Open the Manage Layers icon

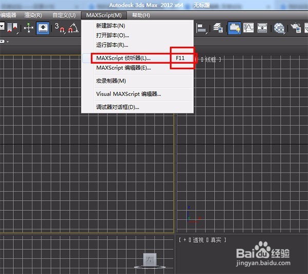pos(218,28)
